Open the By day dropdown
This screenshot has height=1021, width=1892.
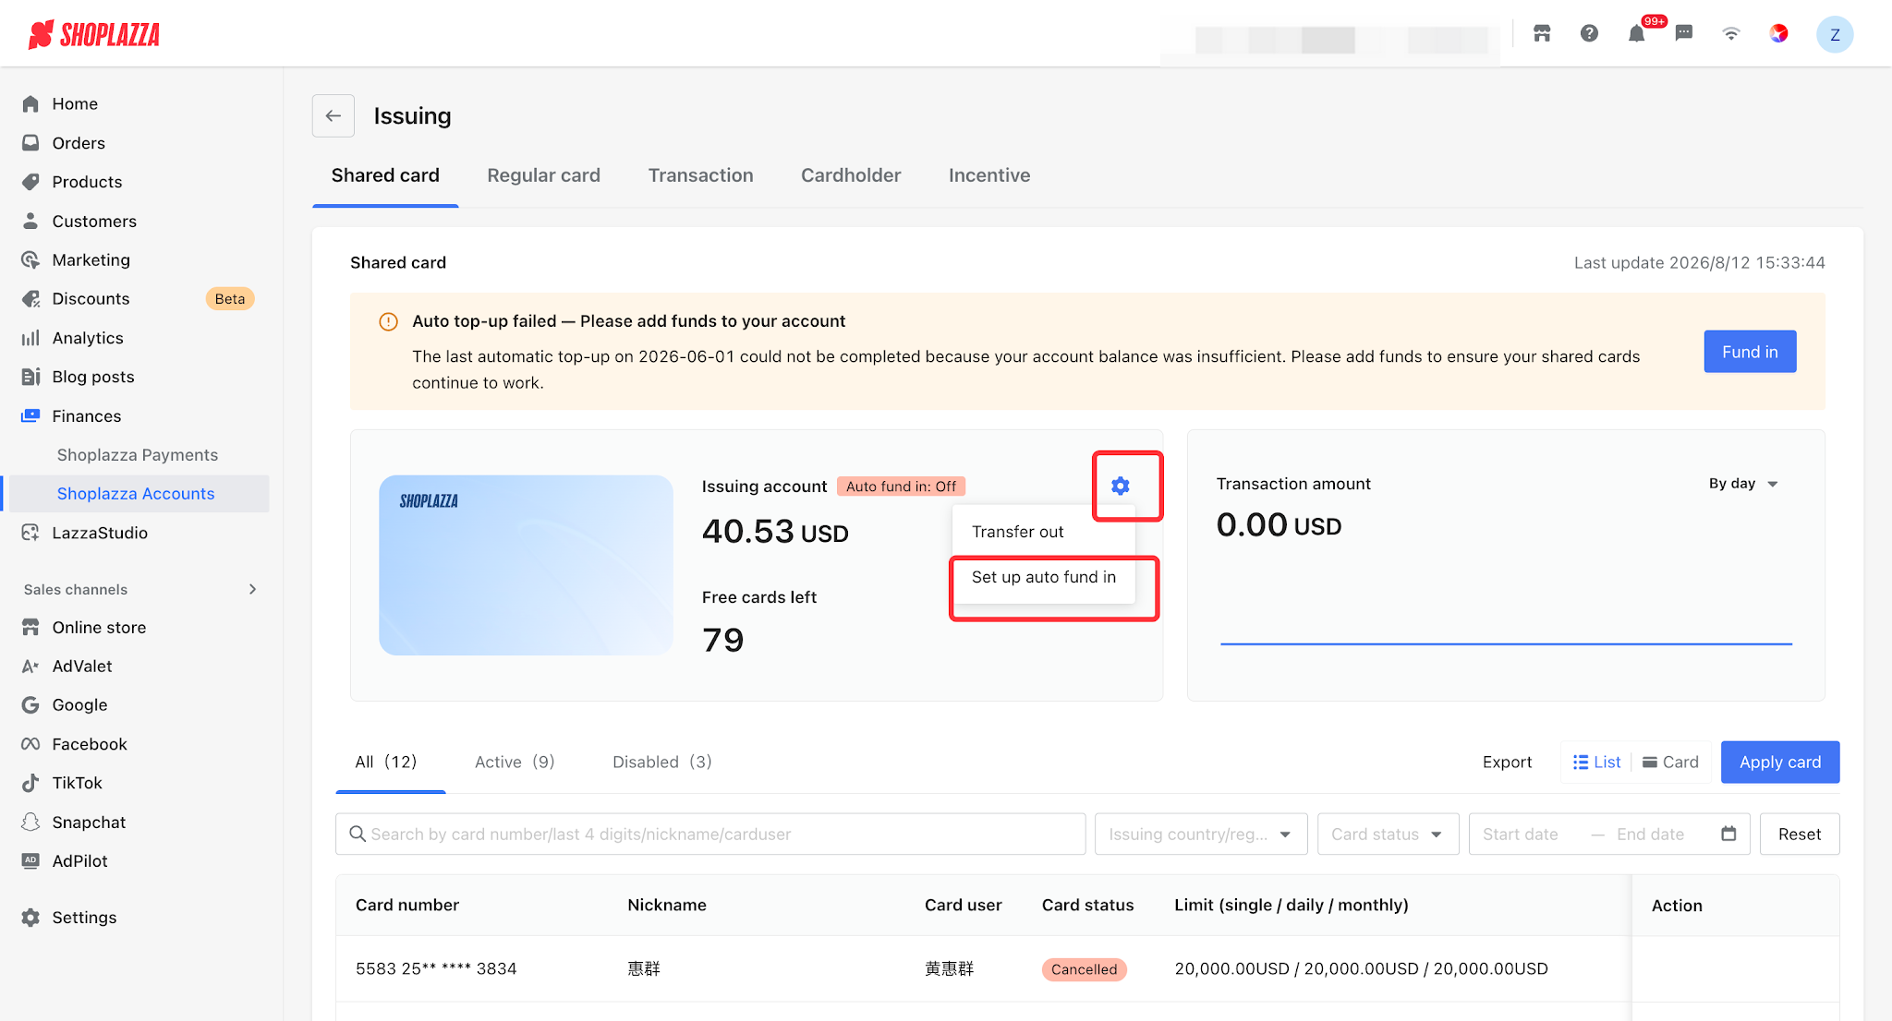(1743, 484)
